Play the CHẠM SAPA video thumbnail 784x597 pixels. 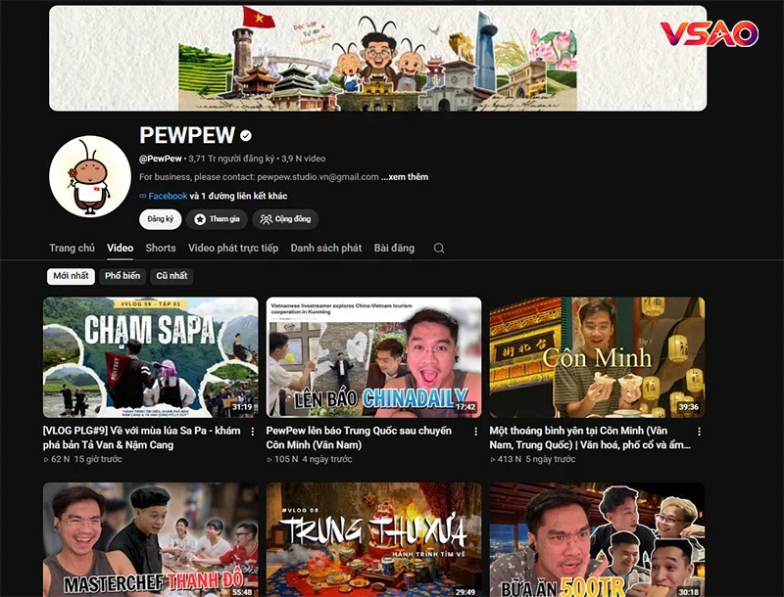pyautogui.click(x=151, y=357)
